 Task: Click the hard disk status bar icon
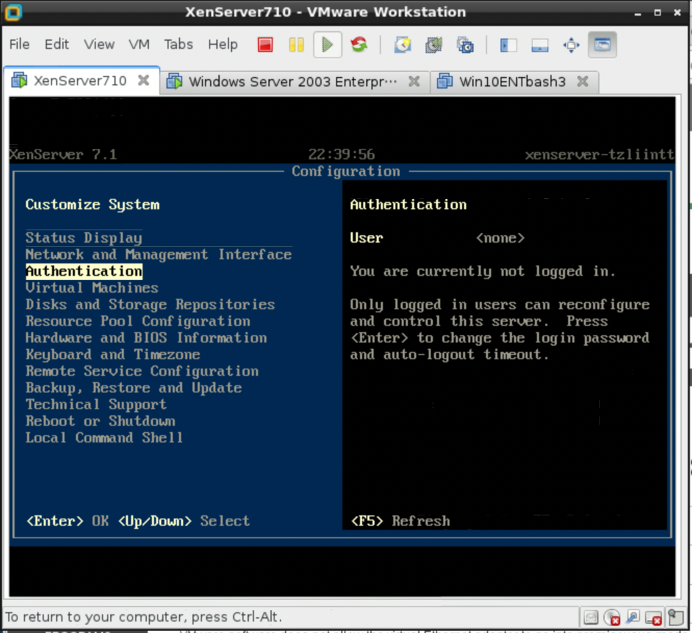591,617
